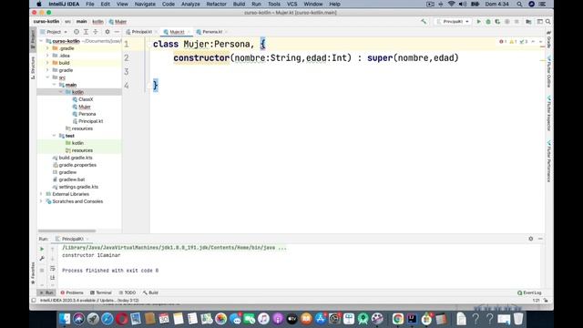The height and width of the screenshot is (328, 583).
Task: Open Run panel settings gear
Action: [530, 239]
